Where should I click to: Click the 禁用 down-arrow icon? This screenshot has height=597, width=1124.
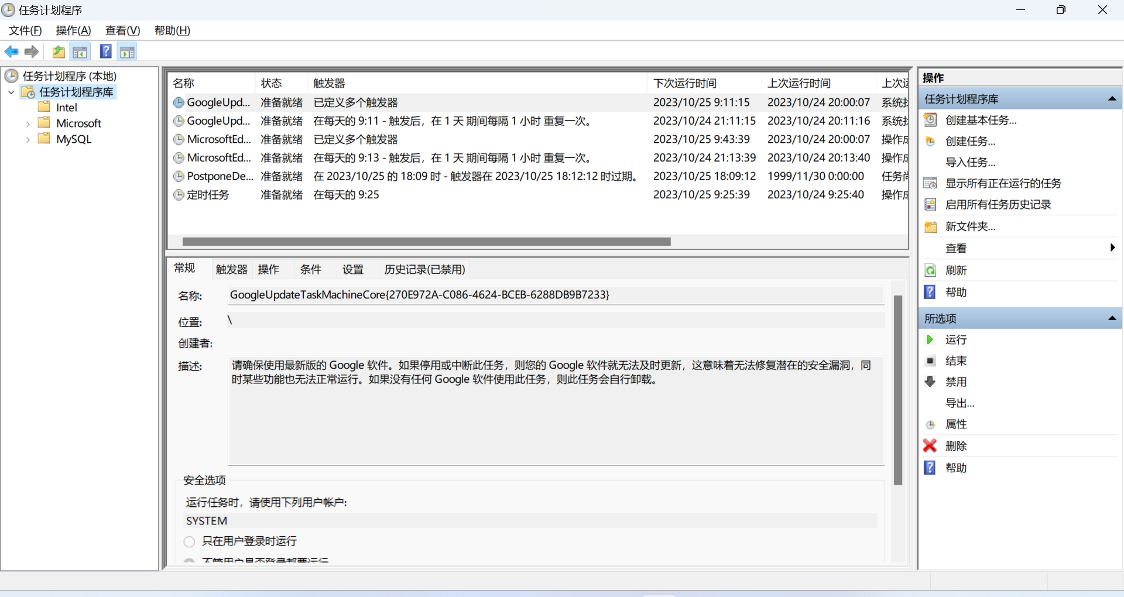pyautogui.click(x=930, y=382)
